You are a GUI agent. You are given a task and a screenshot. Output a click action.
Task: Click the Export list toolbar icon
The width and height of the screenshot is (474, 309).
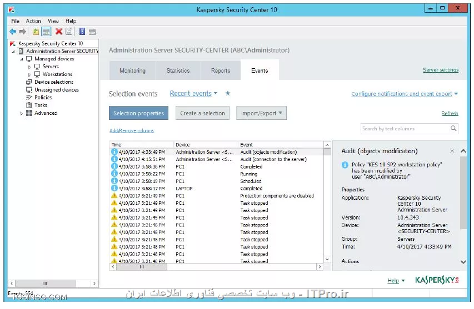click(x=69, y=32)
